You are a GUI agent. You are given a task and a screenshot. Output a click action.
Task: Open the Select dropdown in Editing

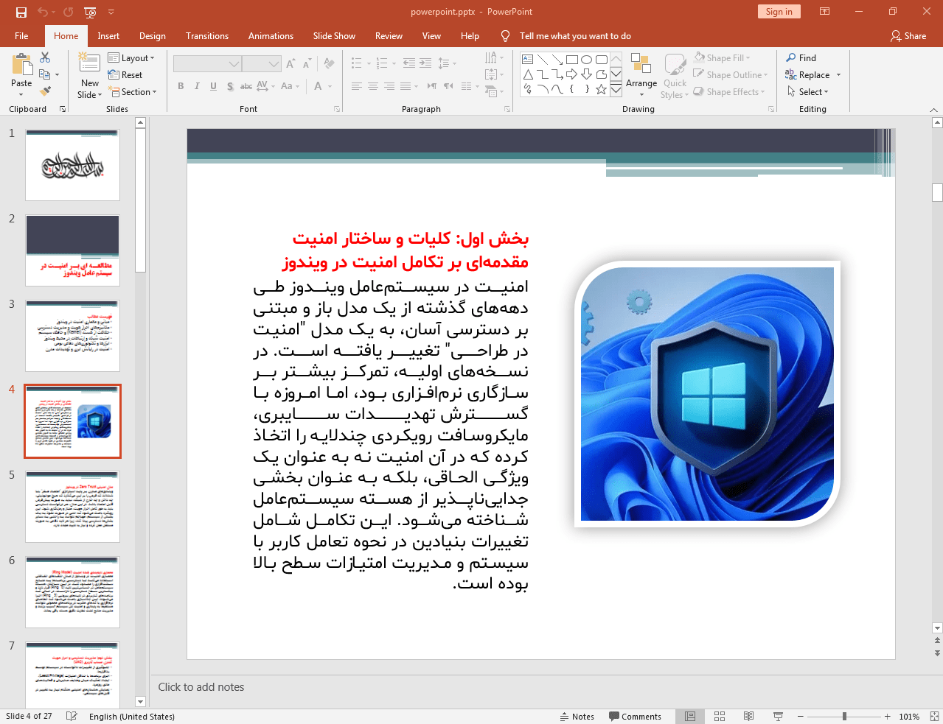807,91
